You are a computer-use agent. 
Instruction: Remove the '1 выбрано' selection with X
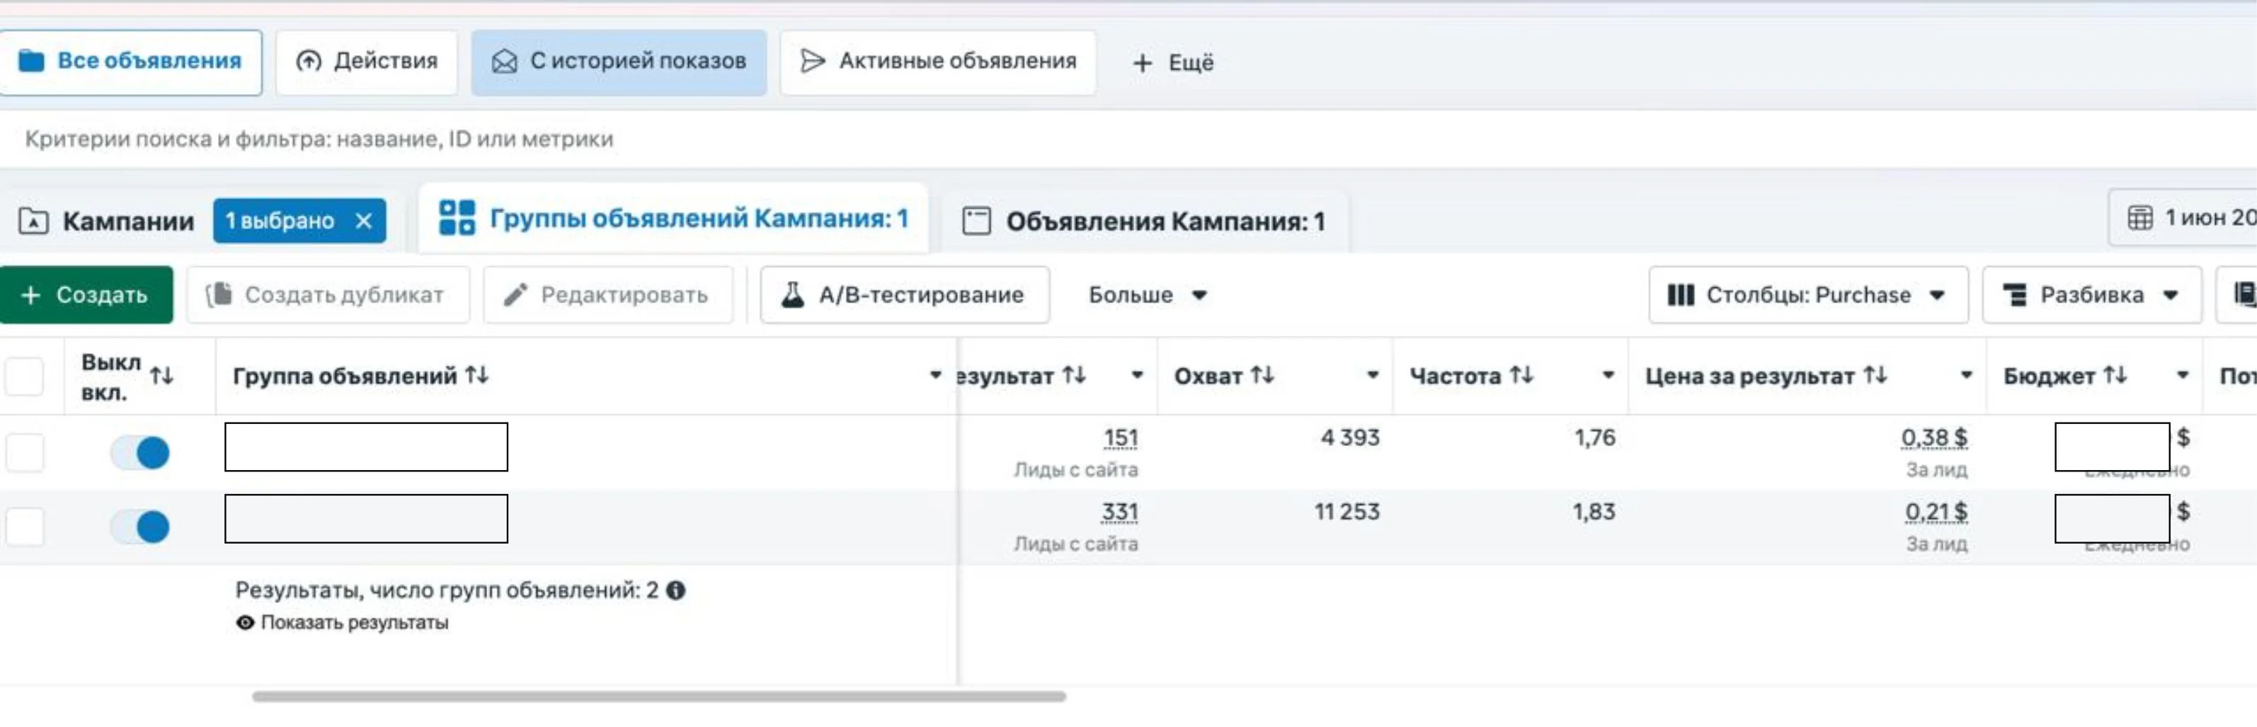pos(364,221)
